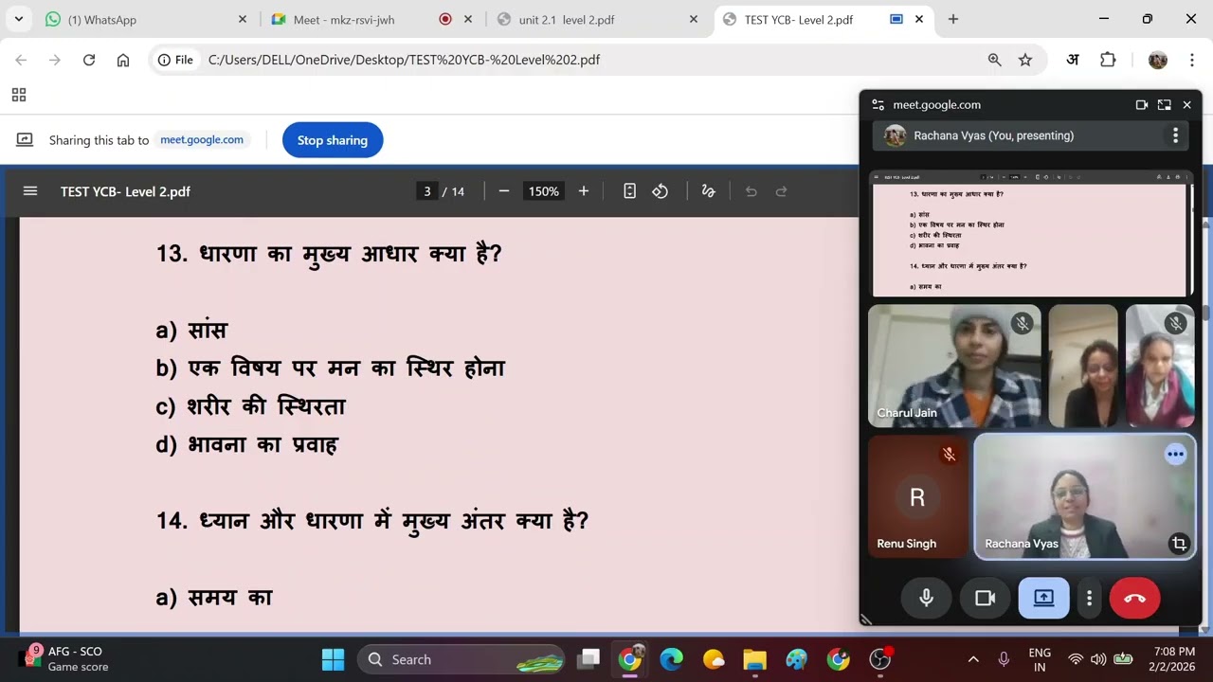The height and width of the screenshot is (682, 1213).
Task: Go to the browser home page
Action: coord(123,60)
